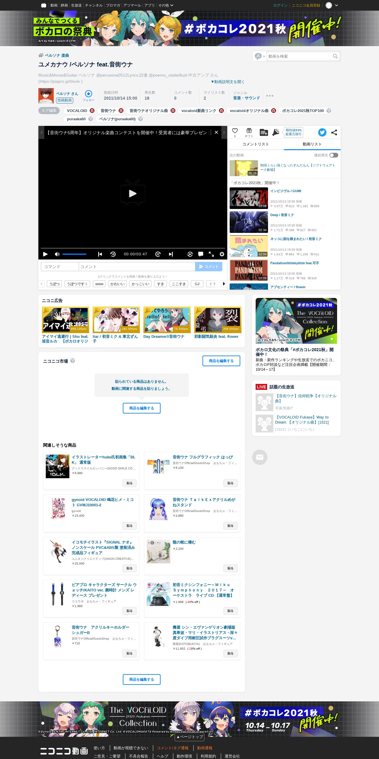Open the three-dot more menu beside genre

click(x=270, y=96)
